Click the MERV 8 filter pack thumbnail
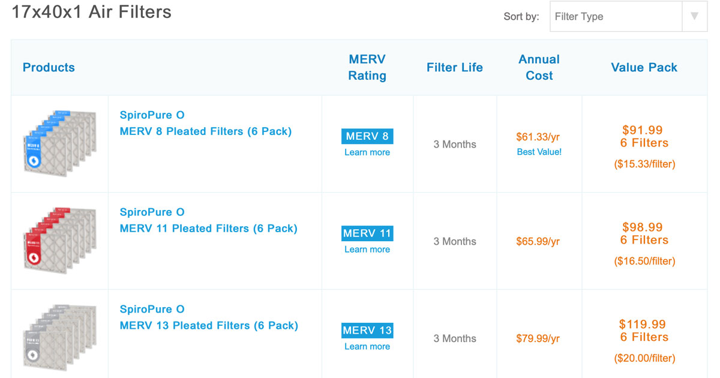Screen dimensions: 720x378 [59, 142]
